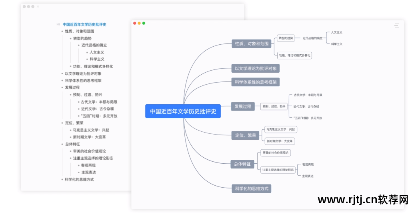Select 总体特征 node in mind map
Viewport: 412px width, 218px height.
(242, 164)
